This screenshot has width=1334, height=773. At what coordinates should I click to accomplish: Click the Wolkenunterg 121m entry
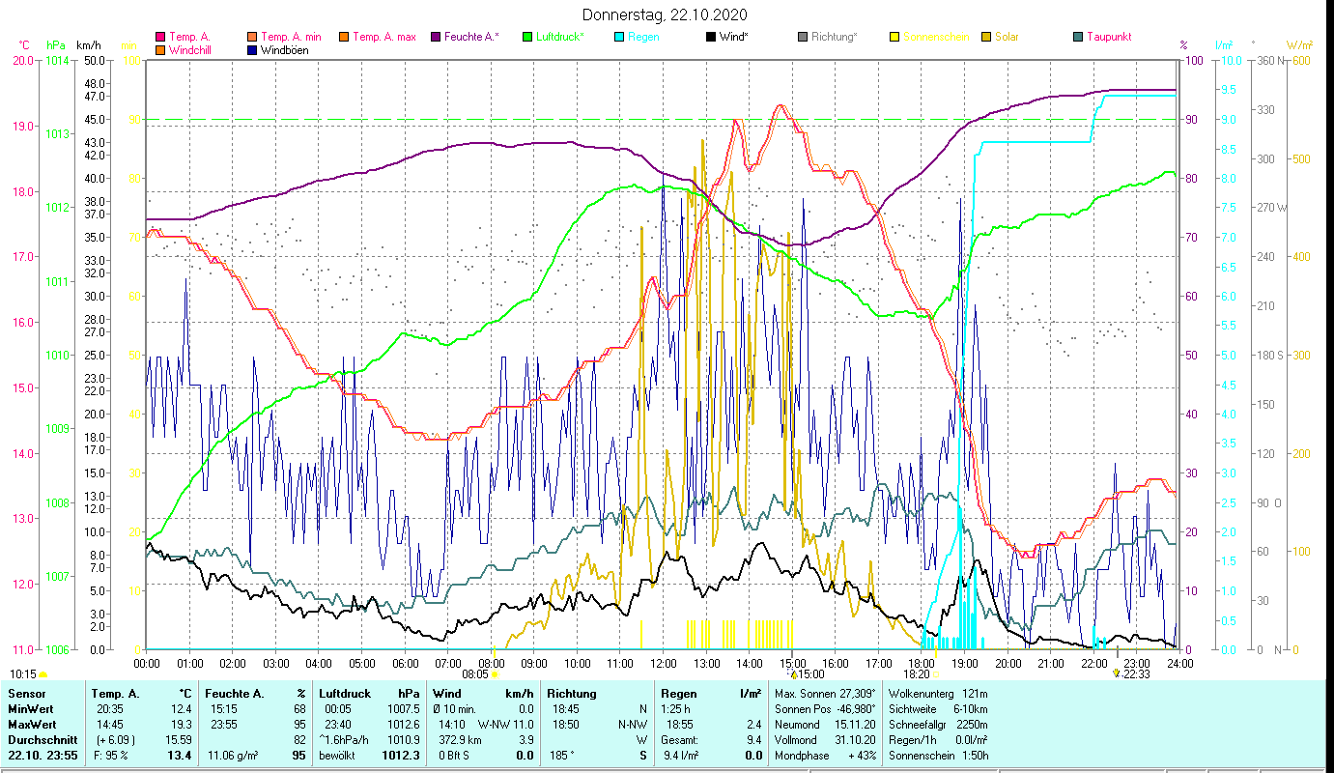938,694
